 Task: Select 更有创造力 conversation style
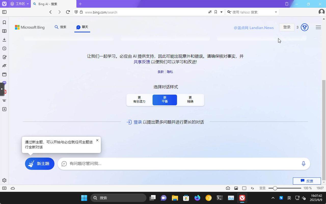tap(139, 100)
